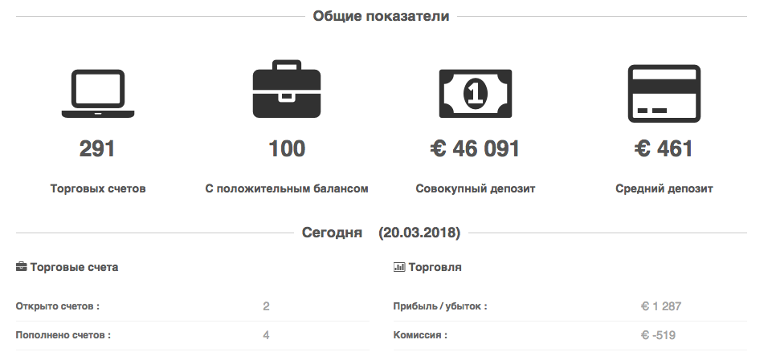Click the Пополнено счетов row value 4
Screen dimensions: 772x356
point(266,335)
